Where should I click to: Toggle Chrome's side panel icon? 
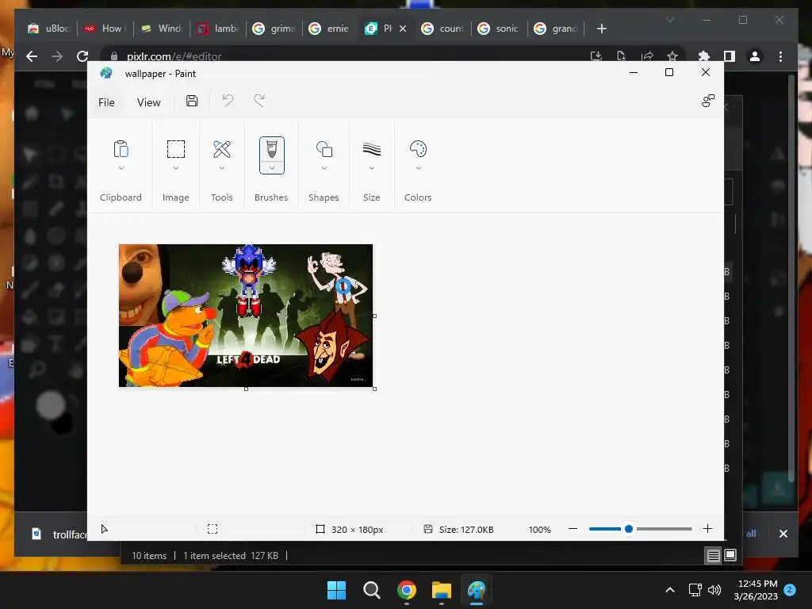click(730, 56)
